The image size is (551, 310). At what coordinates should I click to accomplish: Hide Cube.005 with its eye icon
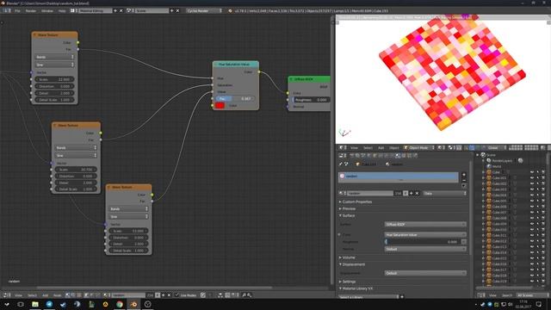pyautogui.click(x=532, y=201)
